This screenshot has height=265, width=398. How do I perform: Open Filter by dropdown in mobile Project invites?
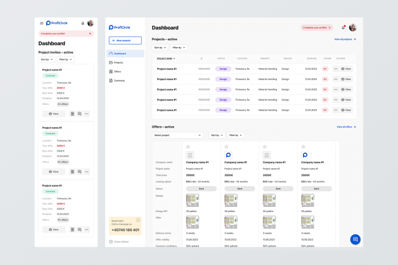[x=65, y=59]
